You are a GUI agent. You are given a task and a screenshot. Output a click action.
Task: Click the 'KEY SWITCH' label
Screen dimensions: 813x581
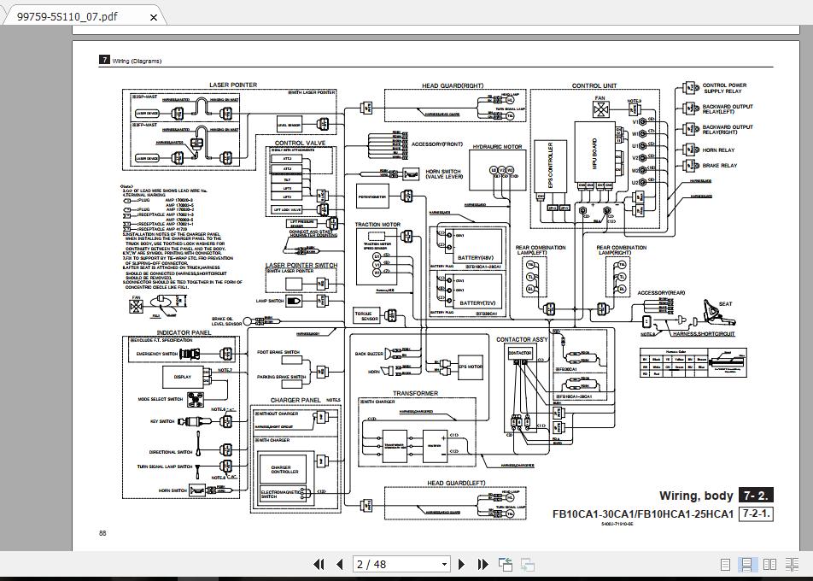tap(162, 421)
